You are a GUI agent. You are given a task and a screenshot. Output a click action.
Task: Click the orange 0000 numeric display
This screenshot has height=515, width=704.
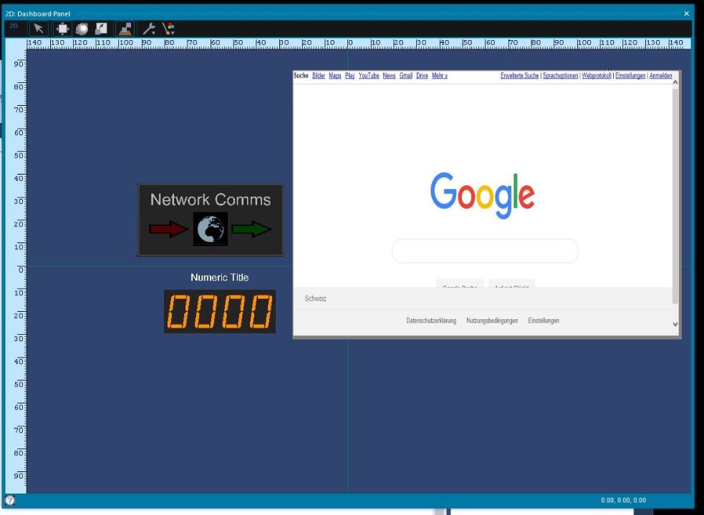pyautogui.click(x=220, y=312)
